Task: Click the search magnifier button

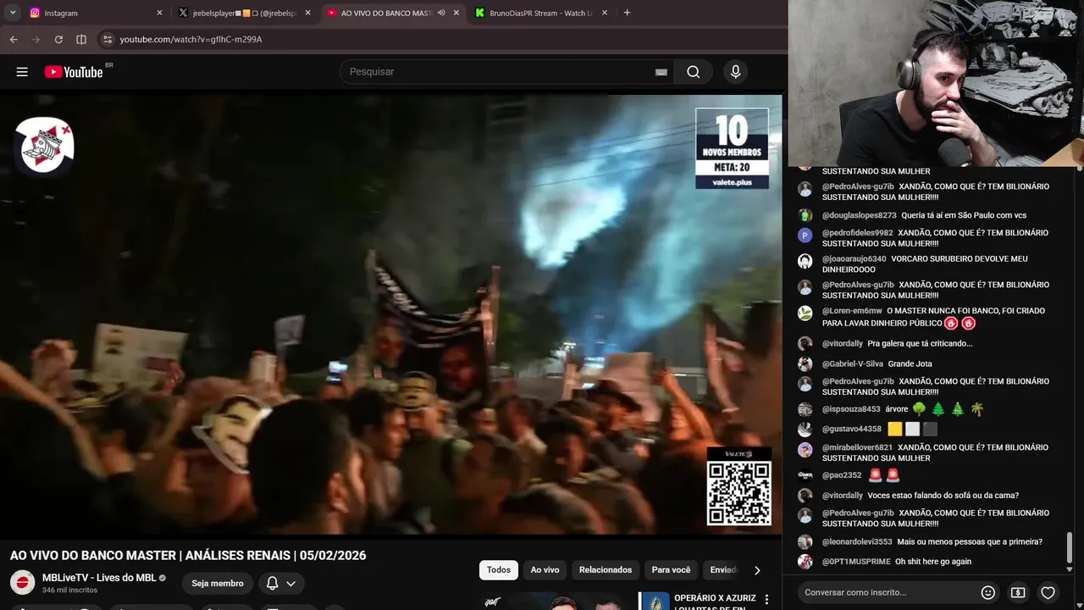Action: pyautogui.click(x=694, y=72)
